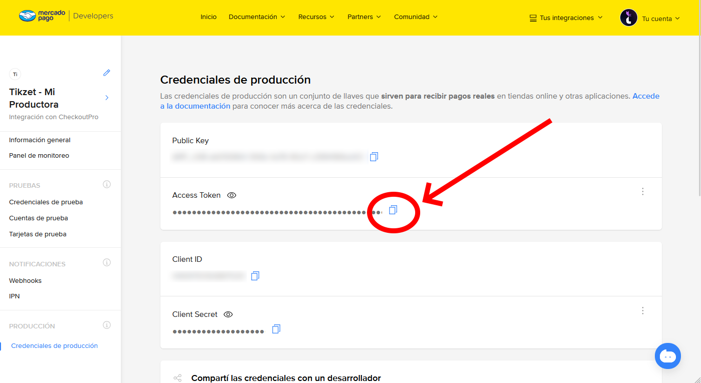
Task: Open Webhooks settings
Action: coord(25,281)
